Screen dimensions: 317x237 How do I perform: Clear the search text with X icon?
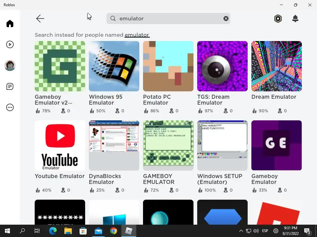pos(226,19)
